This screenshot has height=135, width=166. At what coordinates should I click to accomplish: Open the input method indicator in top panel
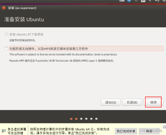click(x=143, y=1)
